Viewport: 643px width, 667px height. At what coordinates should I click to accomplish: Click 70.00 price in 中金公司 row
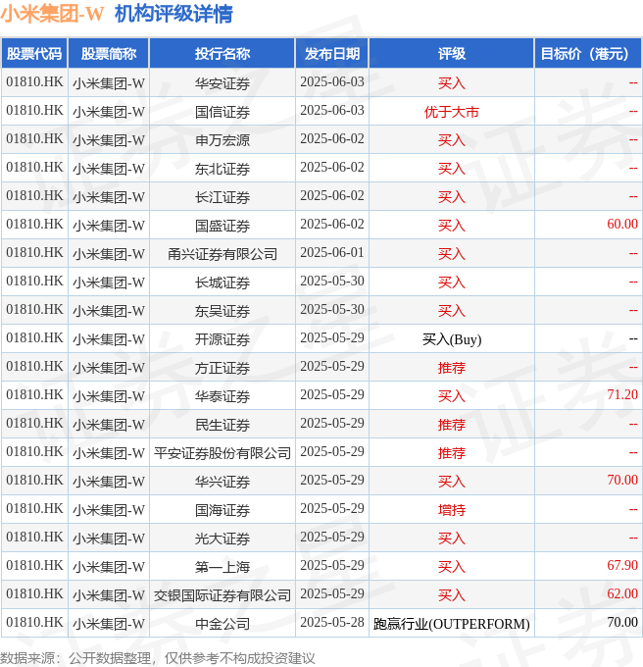(622, 622)
